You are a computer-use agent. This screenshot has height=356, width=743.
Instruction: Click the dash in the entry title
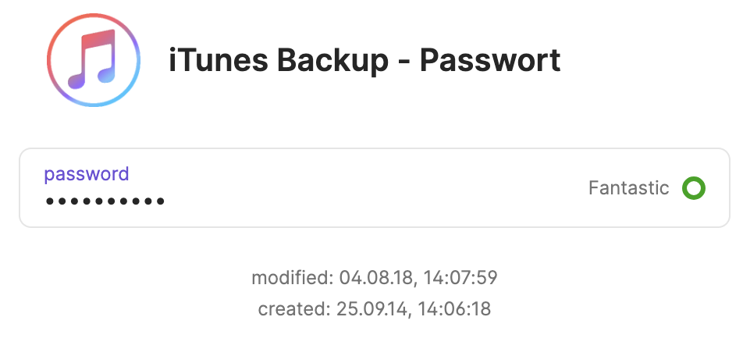403,61
